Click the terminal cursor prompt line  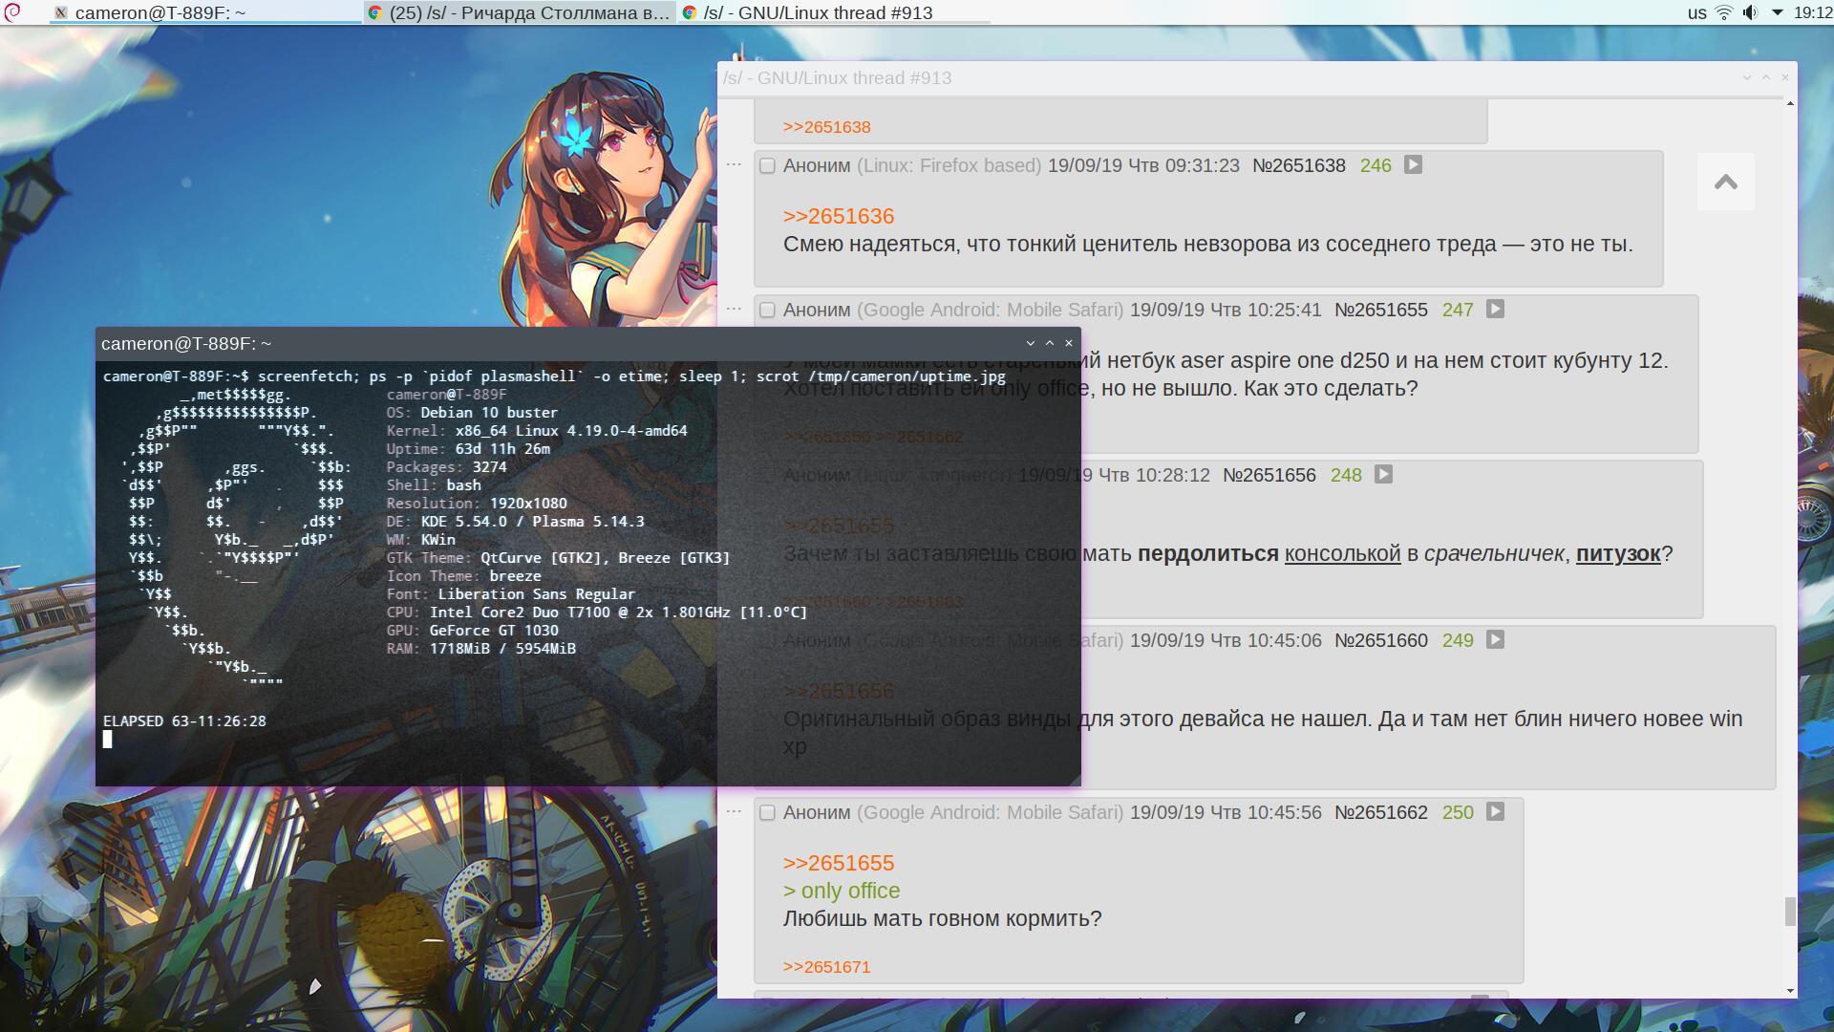click(108, 740)
